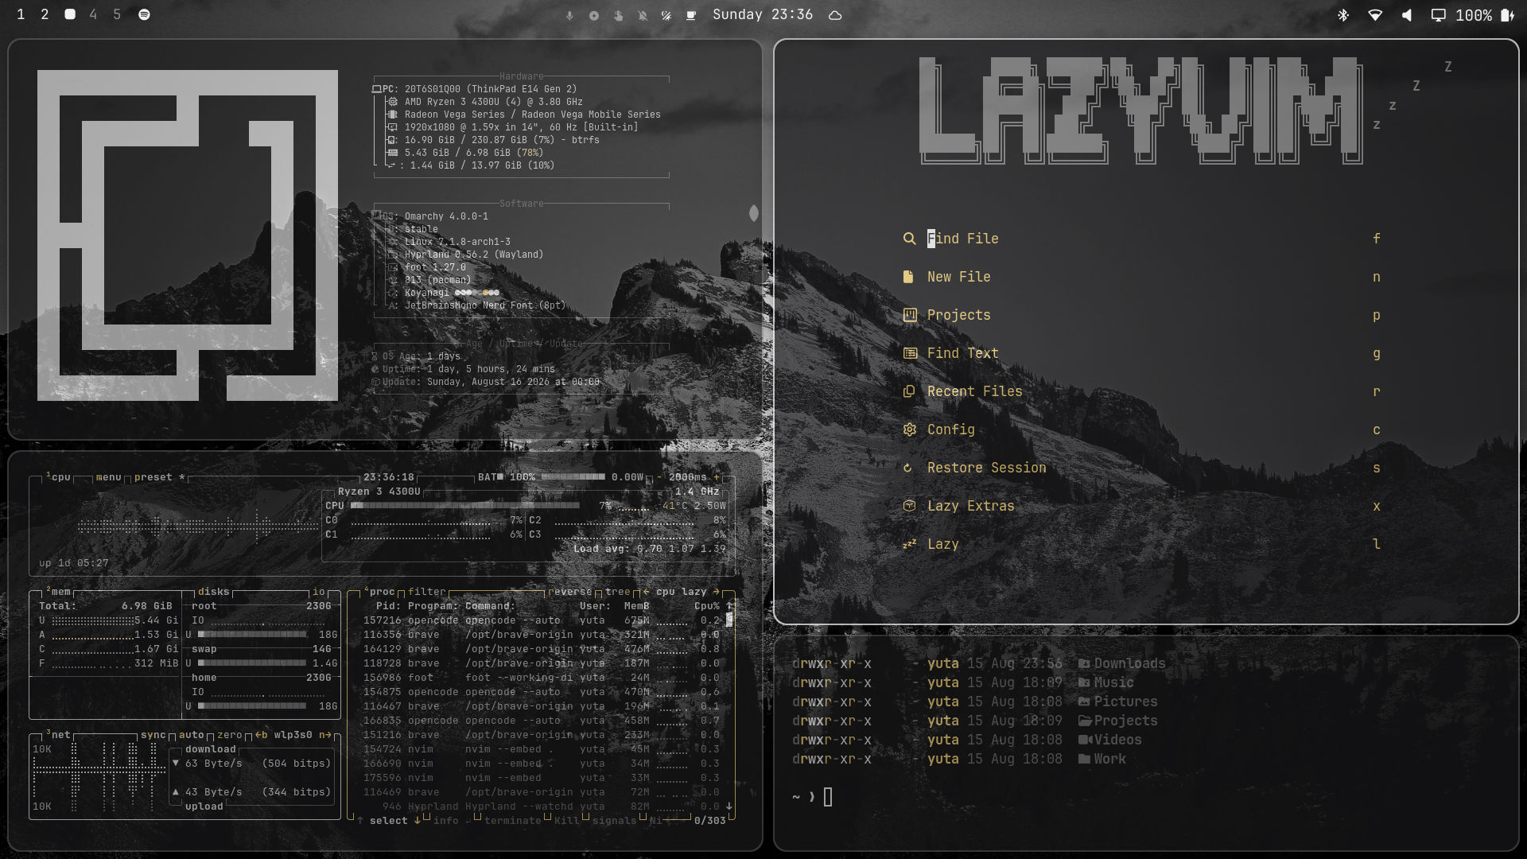Toggle the nightlight moon-slash indicator
Viewport: 1527px width, 859px height.
point(666,15)
